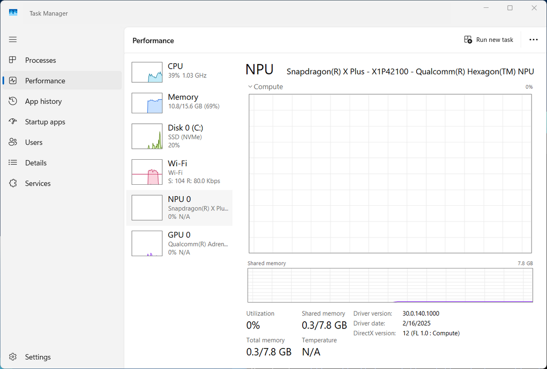Select the Disk 0 (C:) mini graph

coord(147,136)
